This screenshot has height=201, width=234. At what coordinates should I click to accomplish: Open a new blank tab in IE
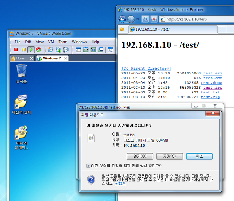[x=222, y=30]
